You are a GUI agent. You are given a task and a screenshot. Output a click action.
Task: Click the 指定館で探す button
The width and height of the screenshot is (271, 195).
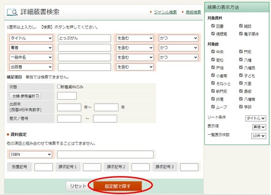[x=118, y=186]
